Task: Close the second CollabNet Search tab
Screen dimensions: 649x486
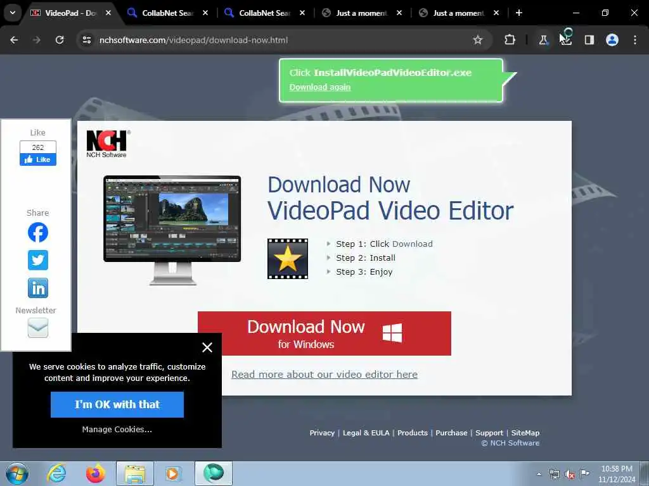Action: tap(302, 13)
